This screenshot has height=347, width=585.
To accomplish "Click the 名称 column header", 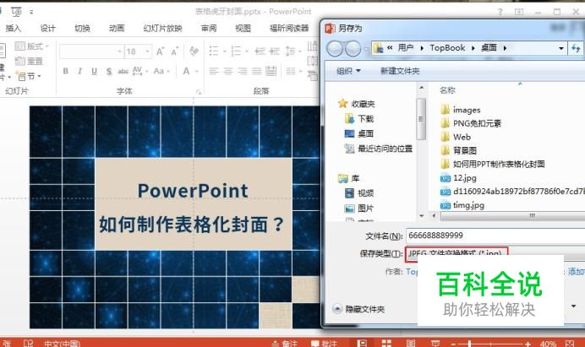I will [x=447, y=90].
